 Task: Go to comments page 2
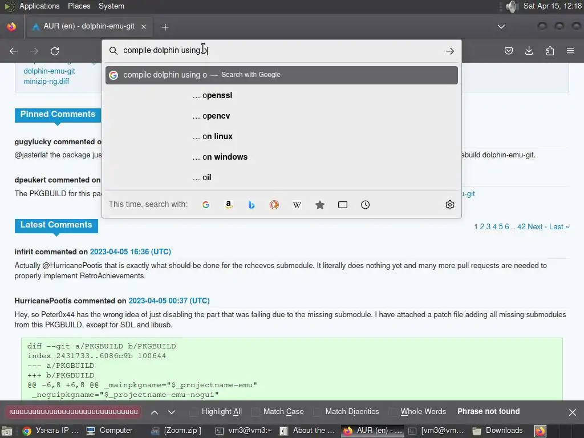[482, 227]
